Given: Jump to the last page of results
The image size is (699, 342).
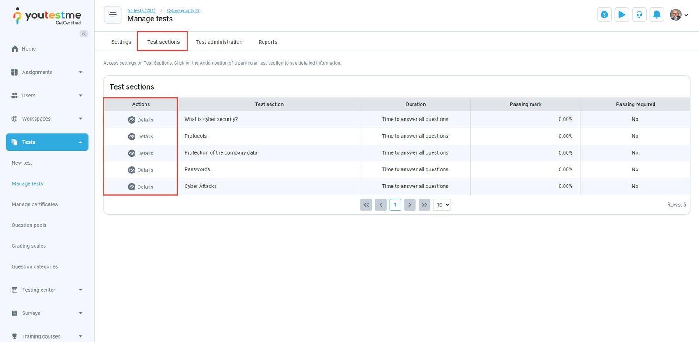Looking at the screenshot, I should point(424,205).
